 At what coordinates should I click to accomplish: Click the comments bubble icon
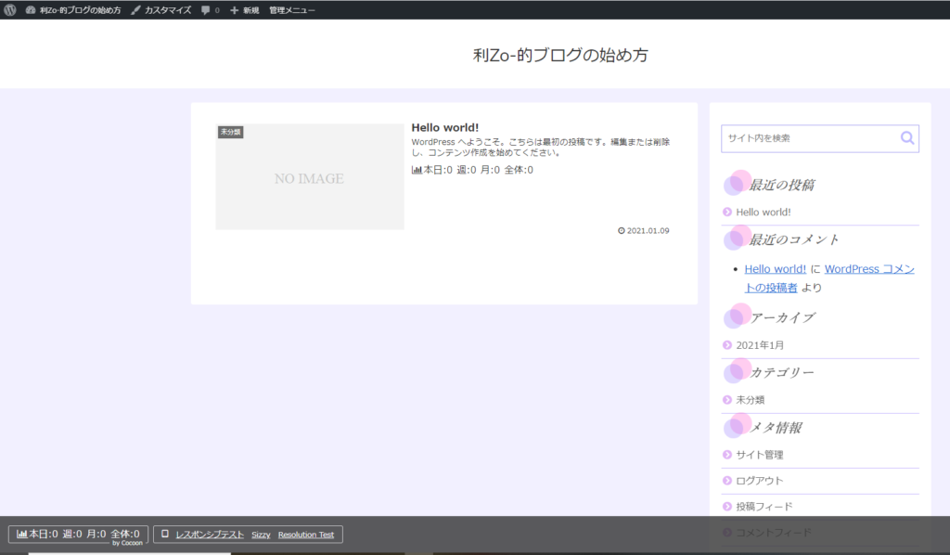point(207,9)
